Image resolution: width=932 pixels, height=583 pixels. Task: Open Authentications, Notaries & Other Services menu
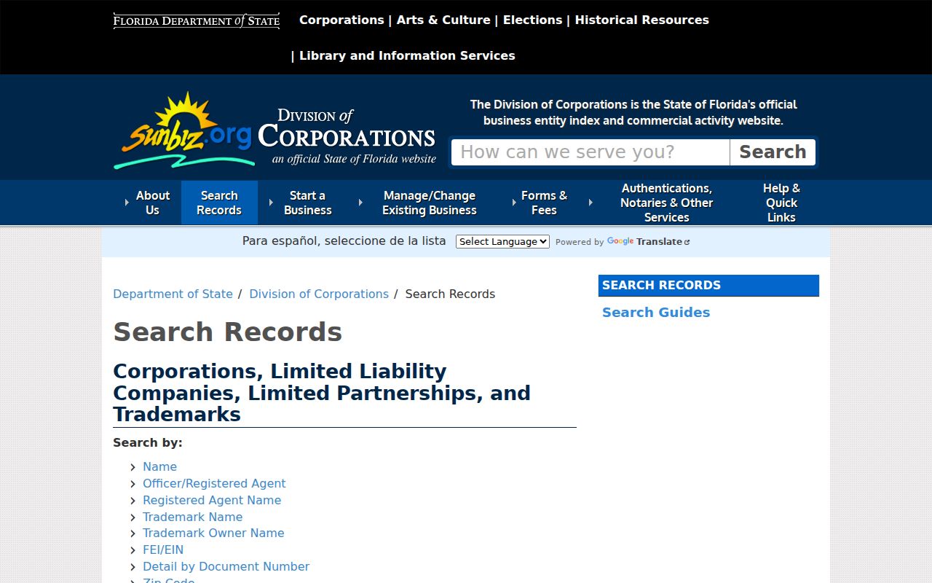click(x=666, y=203)
